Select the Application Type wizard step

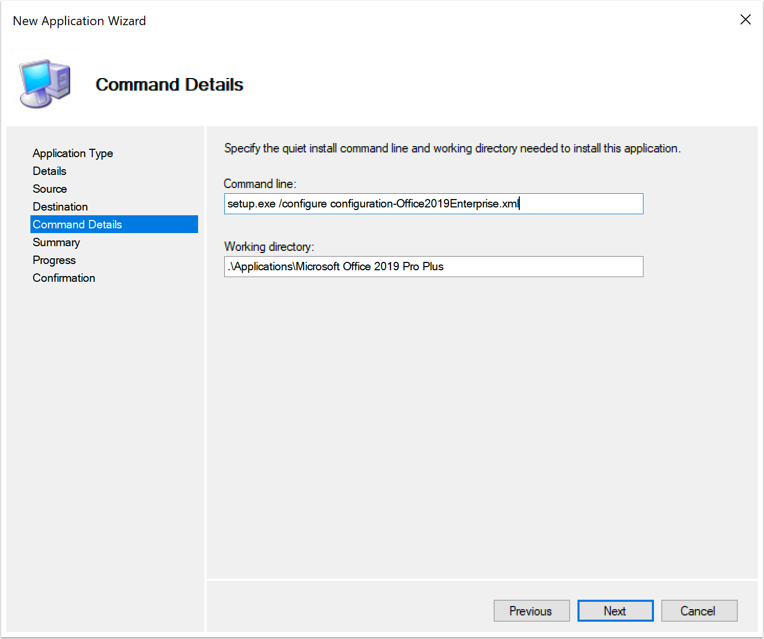tap(72, 153)
